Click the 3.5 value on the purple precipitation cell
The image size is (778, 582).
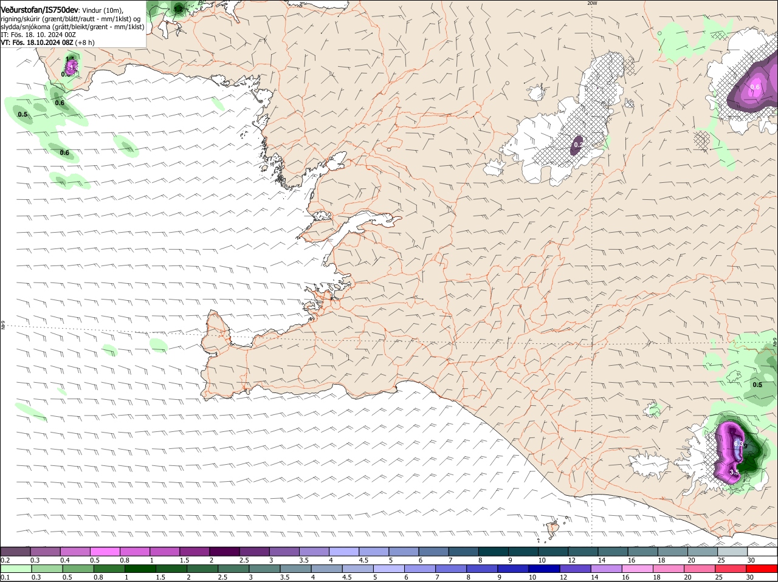[x=734, y=472]
